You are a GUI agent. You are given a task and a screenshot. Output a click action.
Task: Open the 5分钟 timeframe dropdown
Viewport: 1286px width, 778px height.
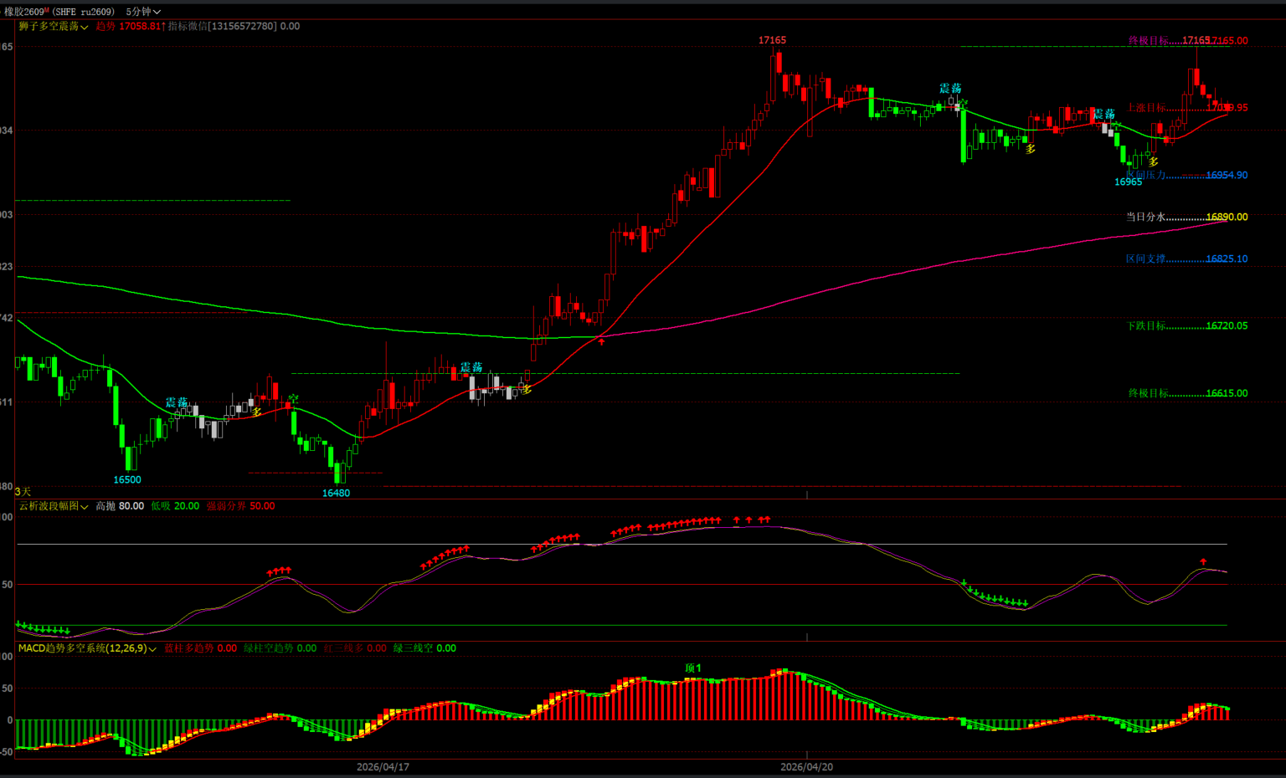point(142,12)
